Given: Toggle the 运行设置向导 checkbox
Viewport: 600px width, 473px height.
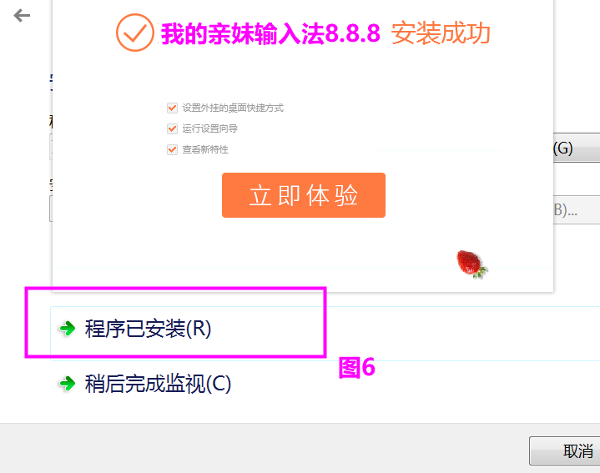Looking at the screenshot, I should pos(173,128).
